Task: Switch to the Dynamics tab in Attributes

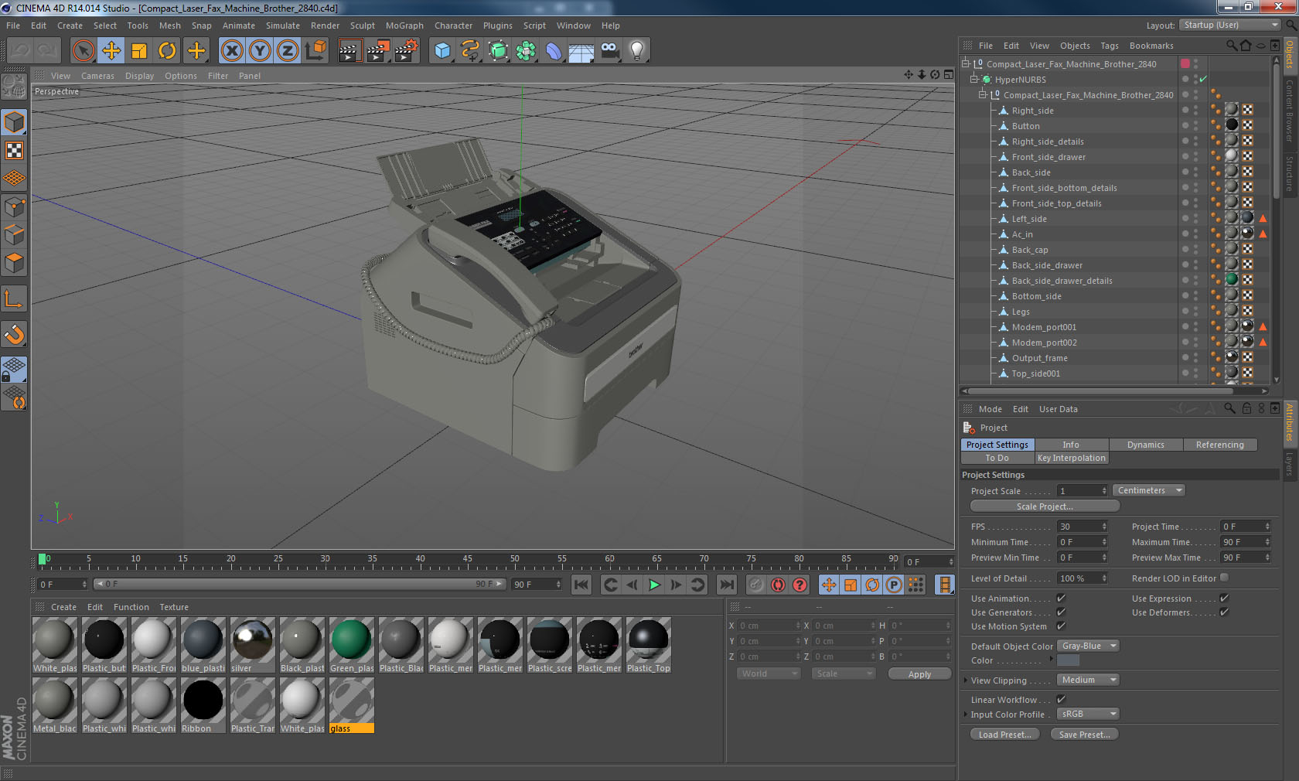Action: (1146, 445)
